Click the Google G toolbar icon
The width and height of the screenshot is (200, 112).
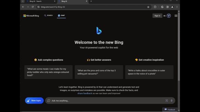coord(162,7)
